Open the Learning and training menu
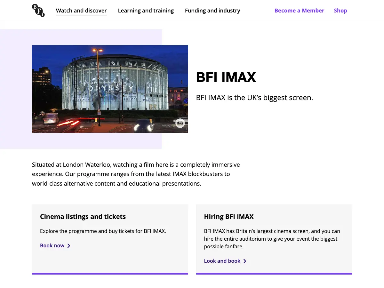This screenshot has width=384, height=288. (x=146, y=11)
